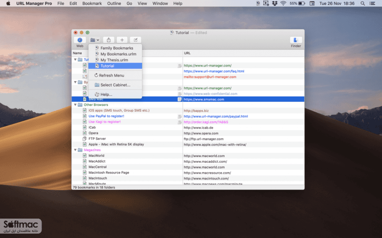Open the Apple menu
Viewport: 382px width, 238px height.
pyautogui.click(x=8, y=4)
